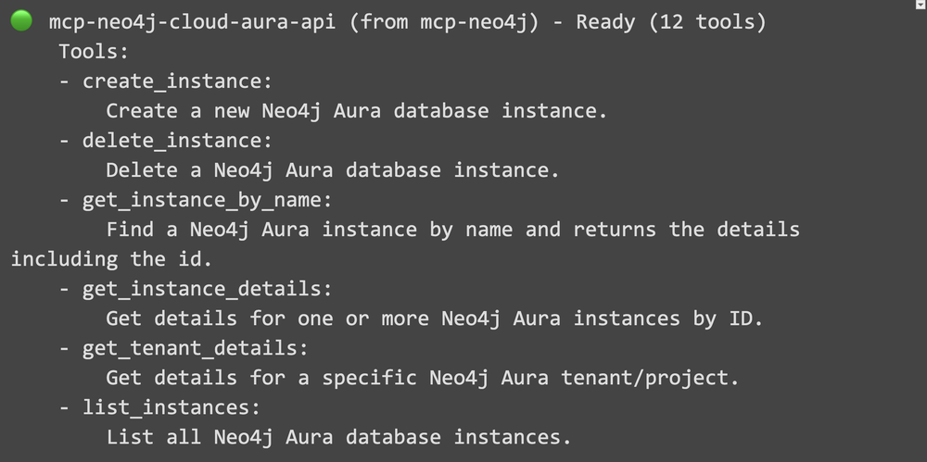The height and width of the screenshot is (462, 927).
Task: Select the delete_instance tool entry
Action: point(177,141)
